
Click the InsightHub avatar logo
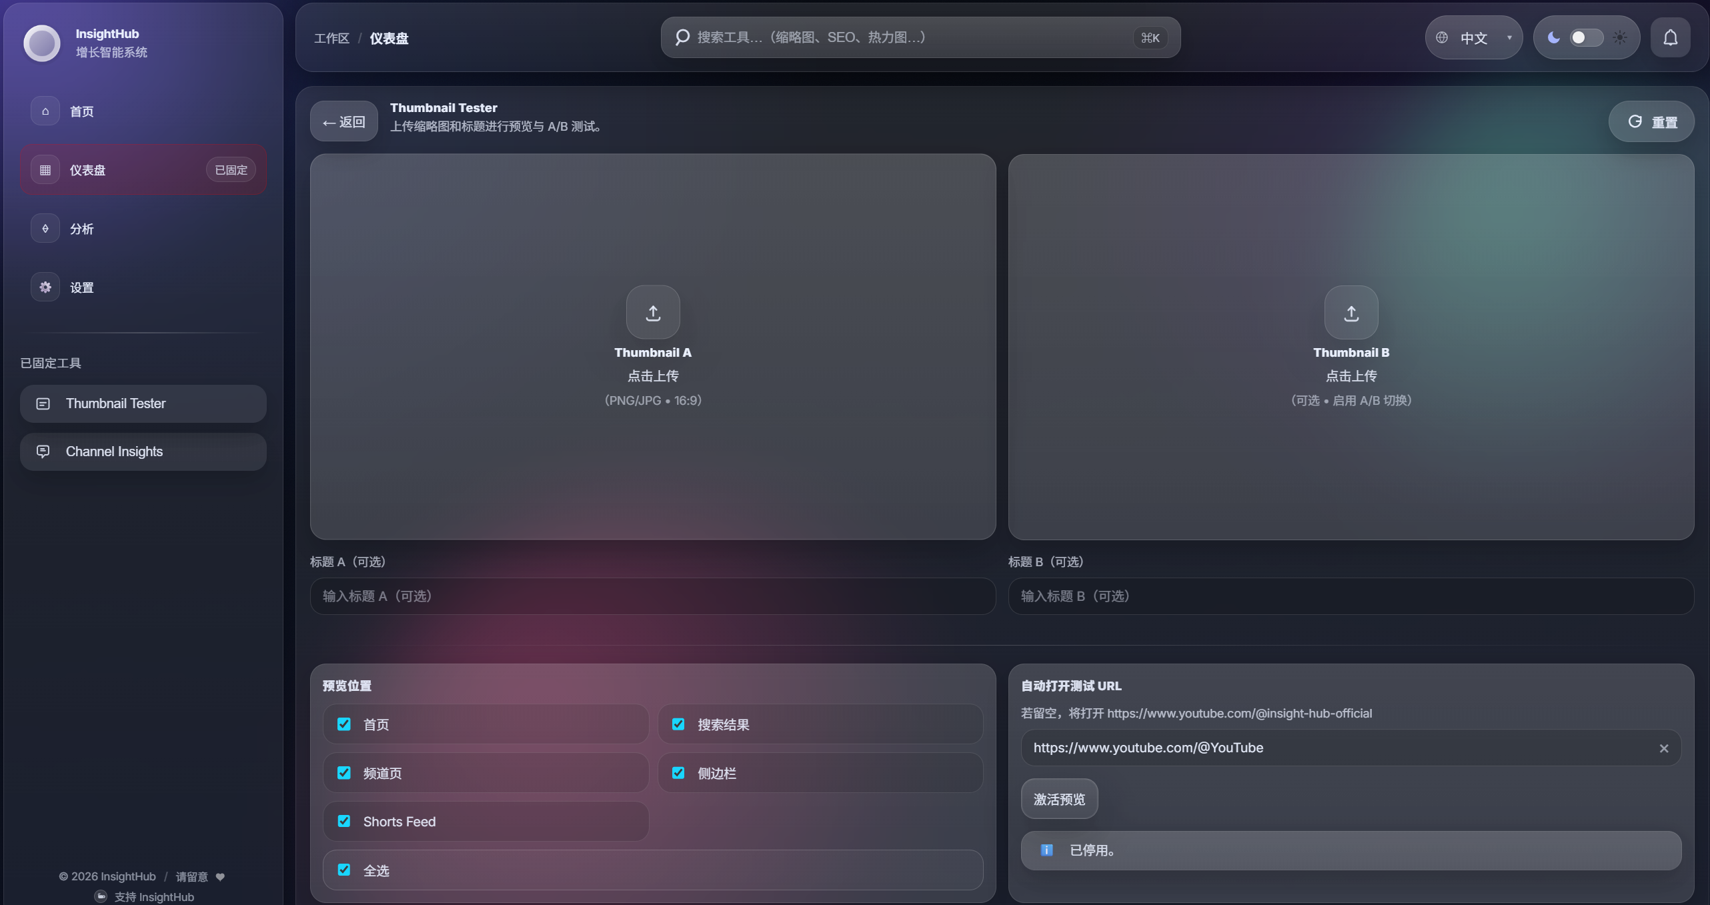pyautogui.click(x=42, y=43)
